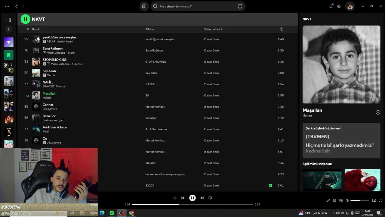The height and width of the screenshot is (217, 385).
Task: Open the Spotify three-dot menu
Action: coord(7,6)
